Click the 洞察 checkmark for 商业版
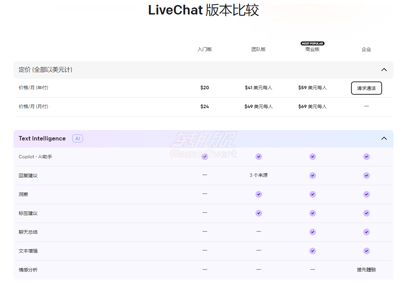408x289 pixels. point(313,194)
